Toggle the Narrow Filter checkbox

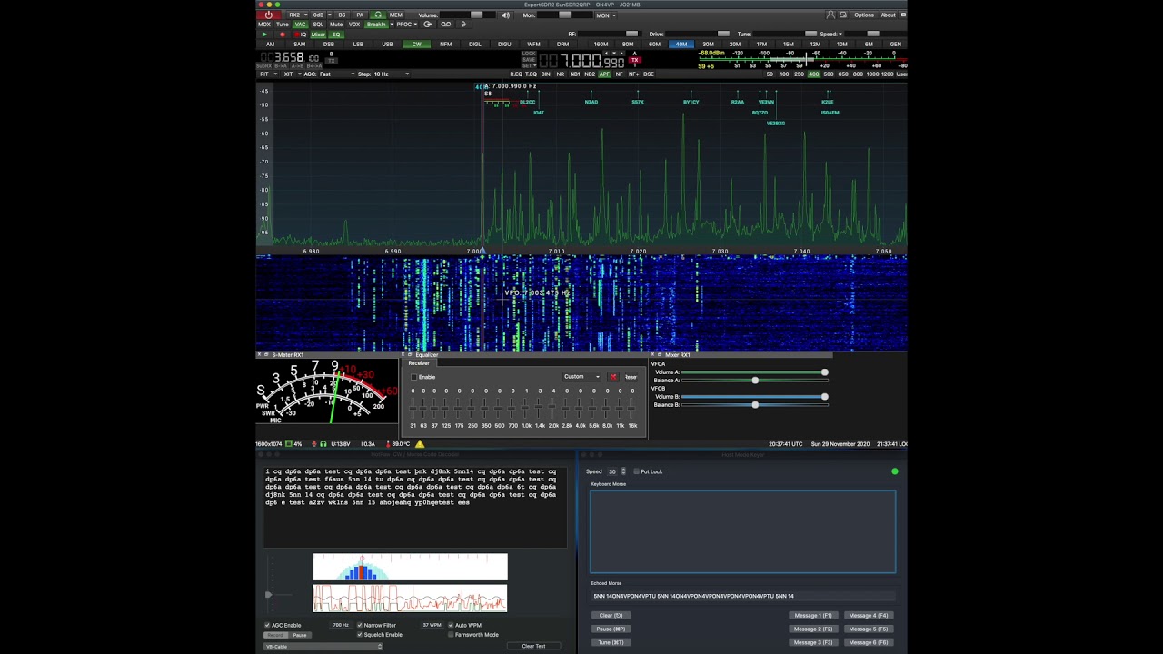360,625
